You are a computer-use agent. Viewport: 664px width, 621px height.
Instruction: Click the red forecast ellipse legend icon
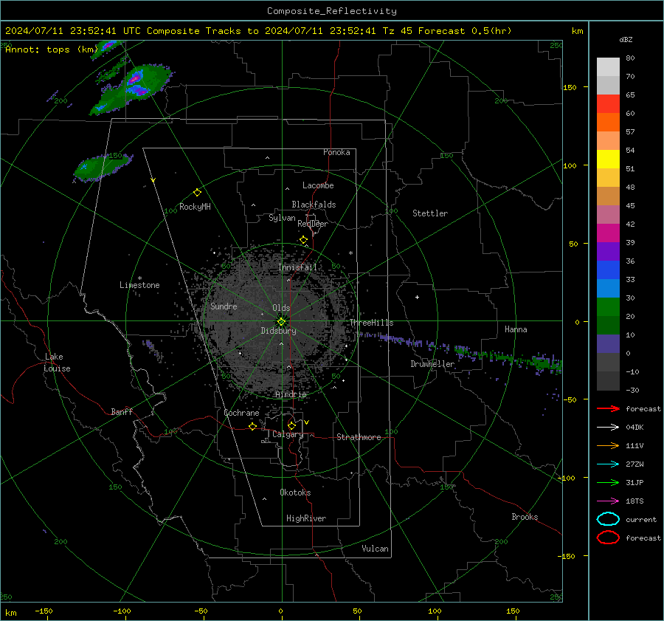(608, 538)
